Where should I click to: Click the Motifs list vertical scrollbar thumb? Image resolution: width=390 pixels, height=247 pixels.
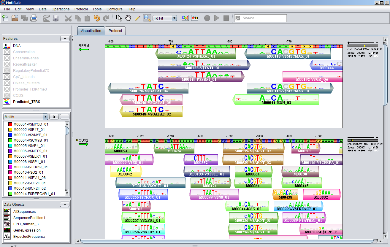tap(67, 130)
